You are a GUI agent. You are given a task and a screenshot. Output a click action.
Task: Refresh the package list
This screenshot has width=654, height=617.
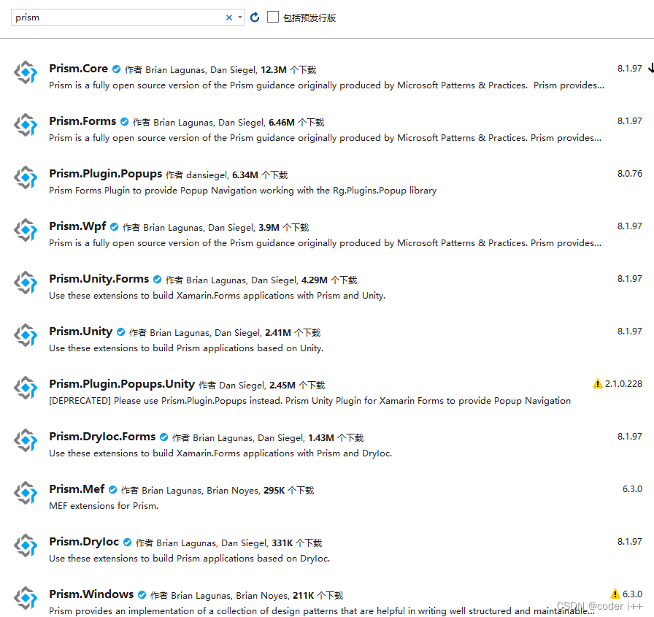click(255, 18)
